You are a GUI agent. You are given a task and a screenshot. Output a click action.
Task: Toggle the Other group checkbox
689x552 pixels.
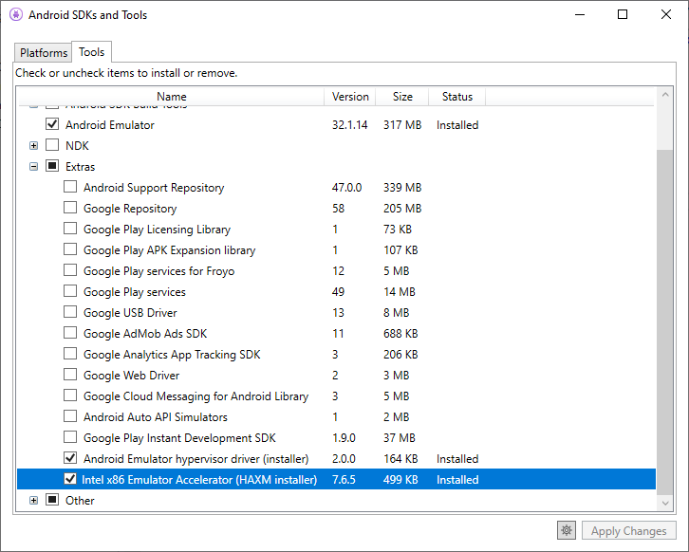pos(52,500)
